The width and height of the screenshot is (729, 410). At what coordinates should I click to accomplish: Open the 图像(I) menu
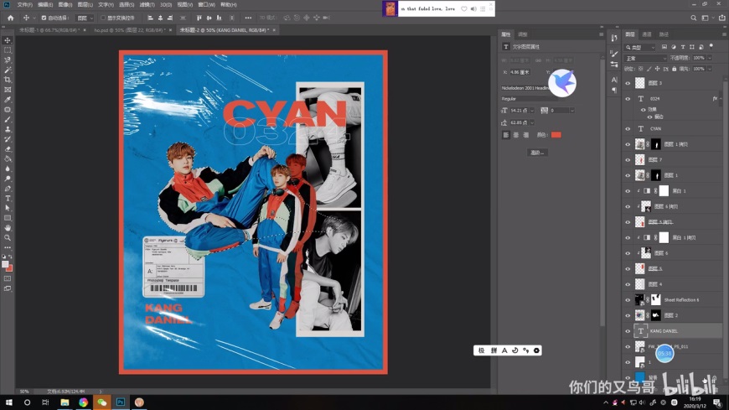click(65, 5)
